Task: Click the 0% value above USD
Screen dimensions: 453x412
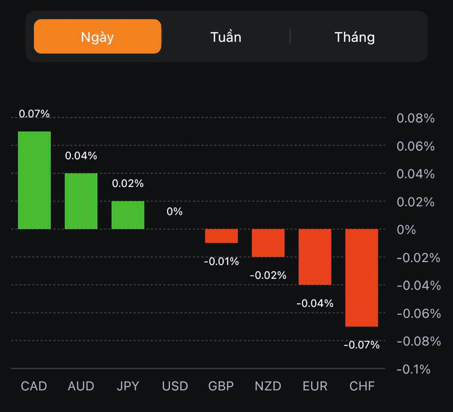Action: (175, 212)
